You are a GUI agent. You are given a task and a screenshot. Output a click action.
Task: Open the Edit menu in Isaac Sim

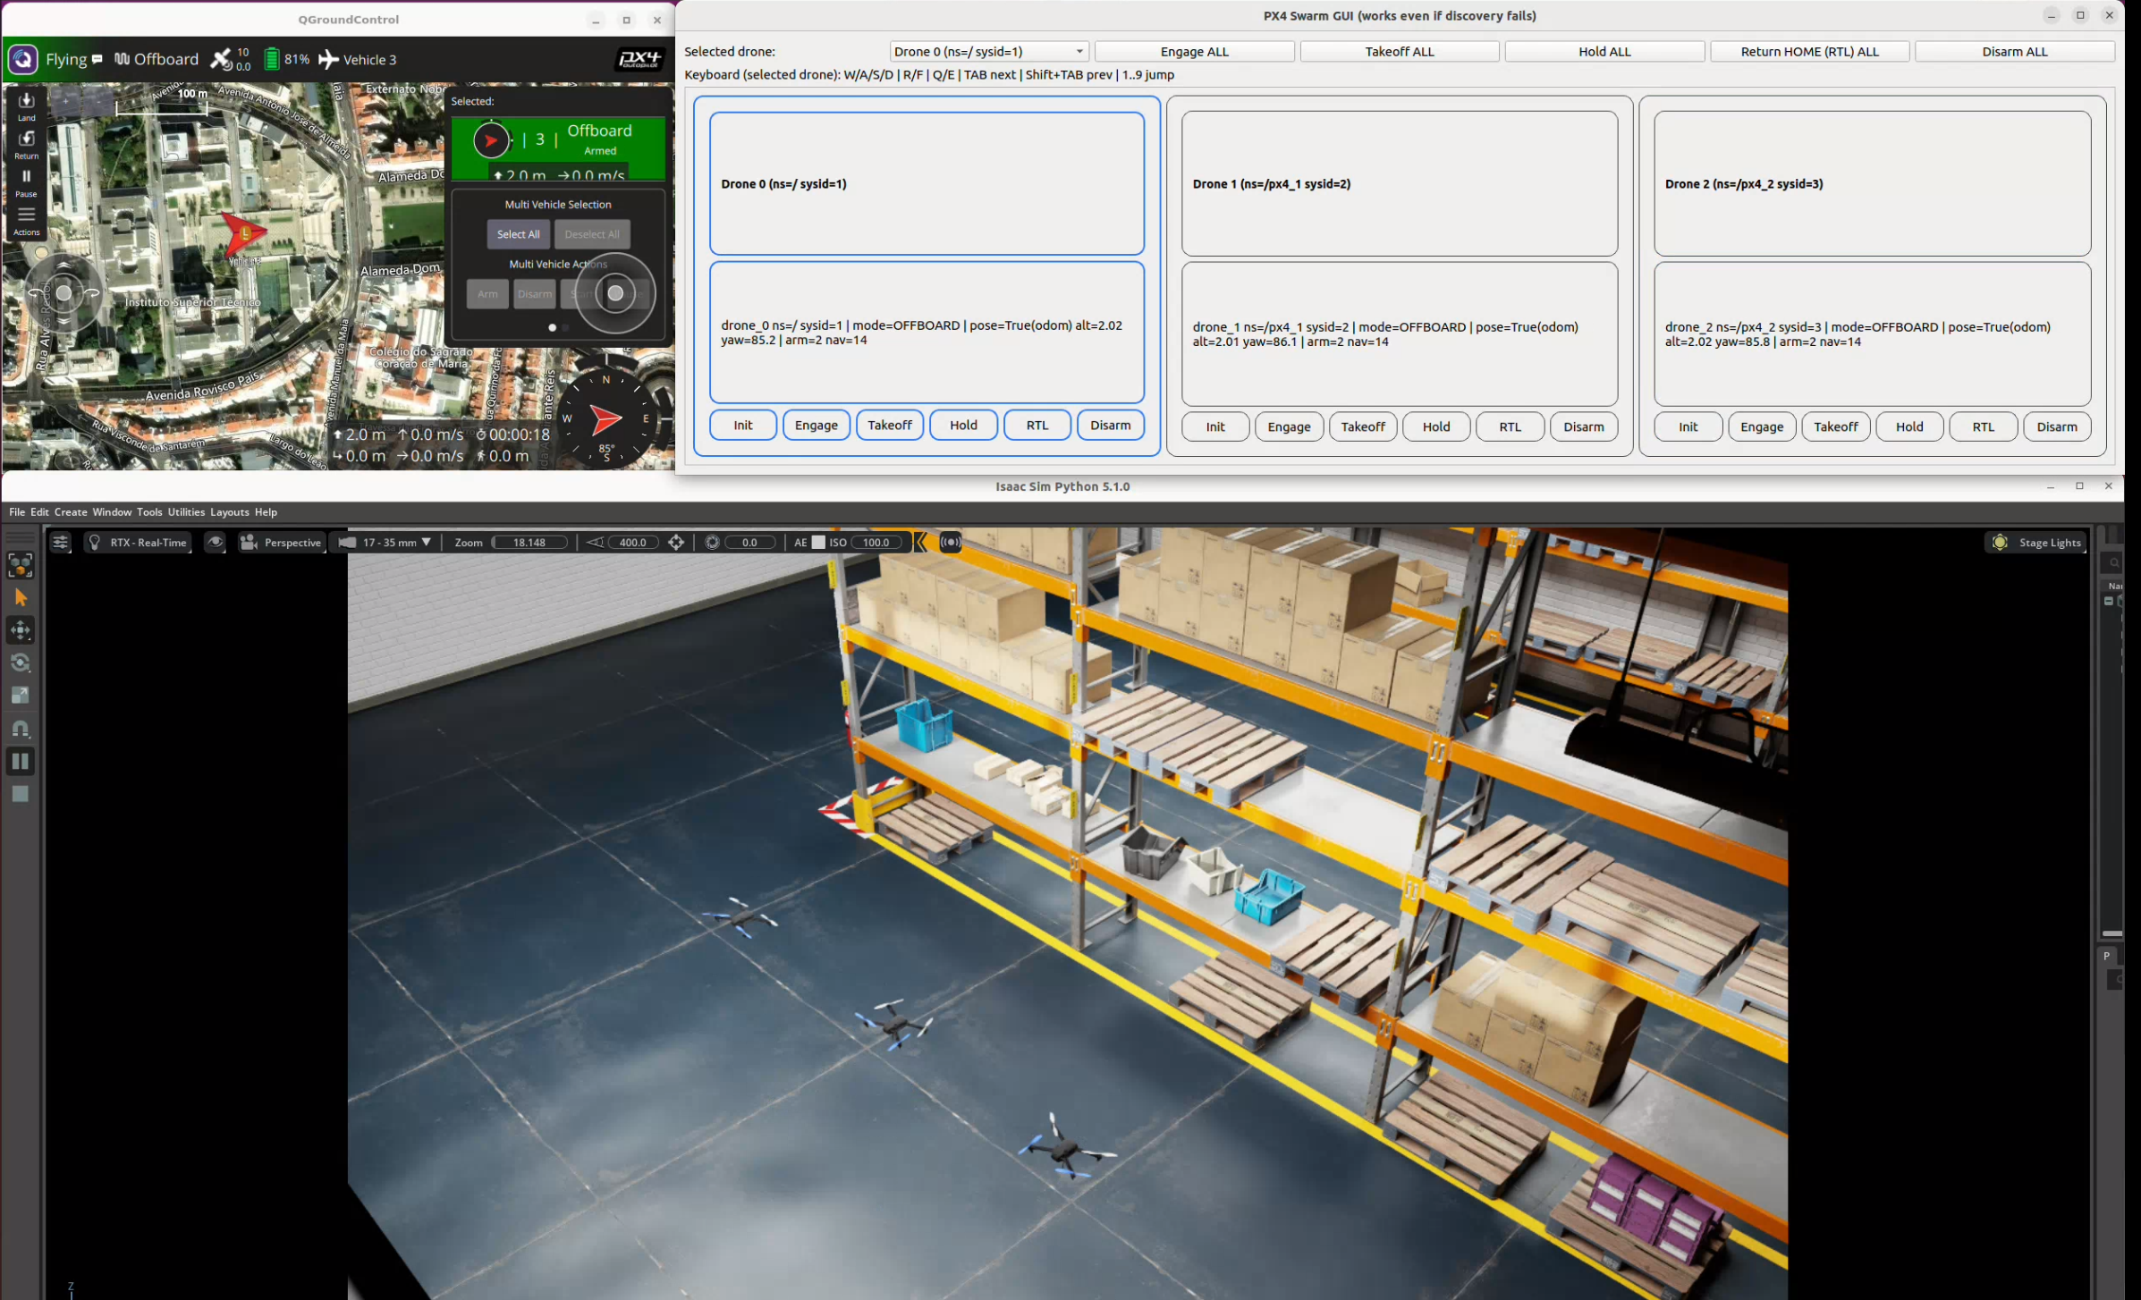[x=39, y=512]
